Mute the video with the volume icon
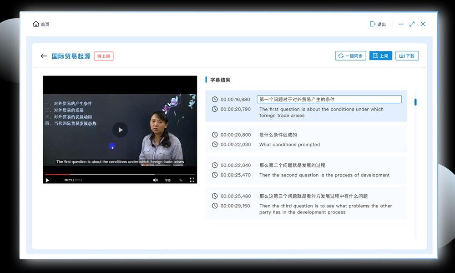The width and height of the screenshot is (455, 273). click(155, 180)
